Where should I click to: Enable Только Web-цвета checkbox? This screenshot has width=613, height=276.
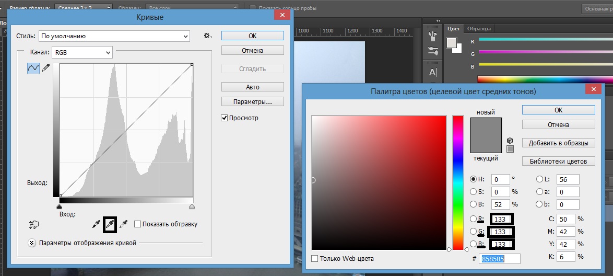click(315, 258)
